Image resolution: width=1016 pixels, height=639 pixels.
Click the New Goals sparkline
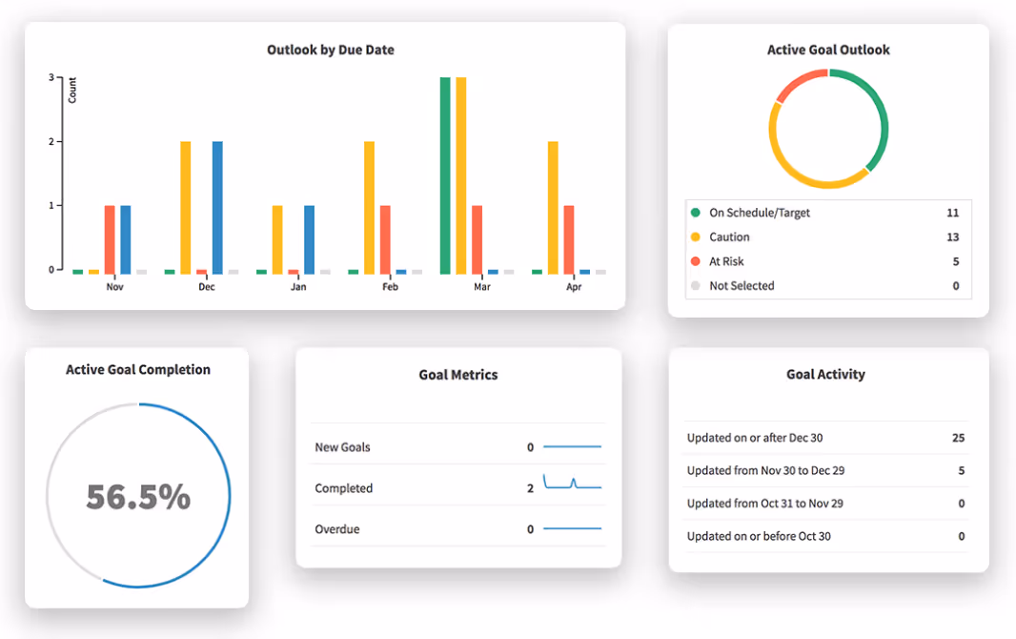coord(572,446)
